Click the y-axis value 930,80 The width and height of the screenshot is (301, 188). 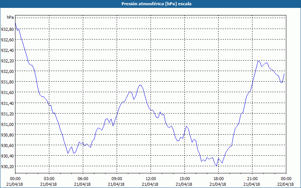[x=7, y=135]
